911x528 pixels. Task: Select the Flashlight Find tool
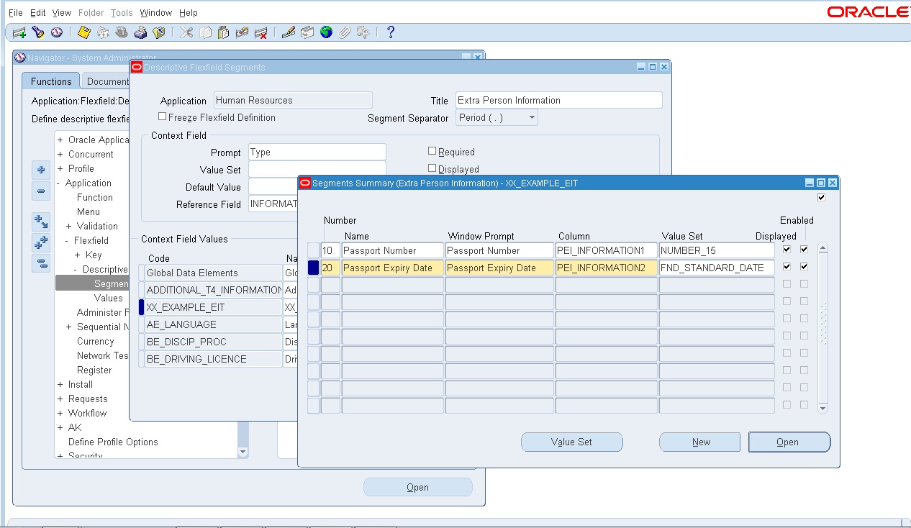[40, 32]
